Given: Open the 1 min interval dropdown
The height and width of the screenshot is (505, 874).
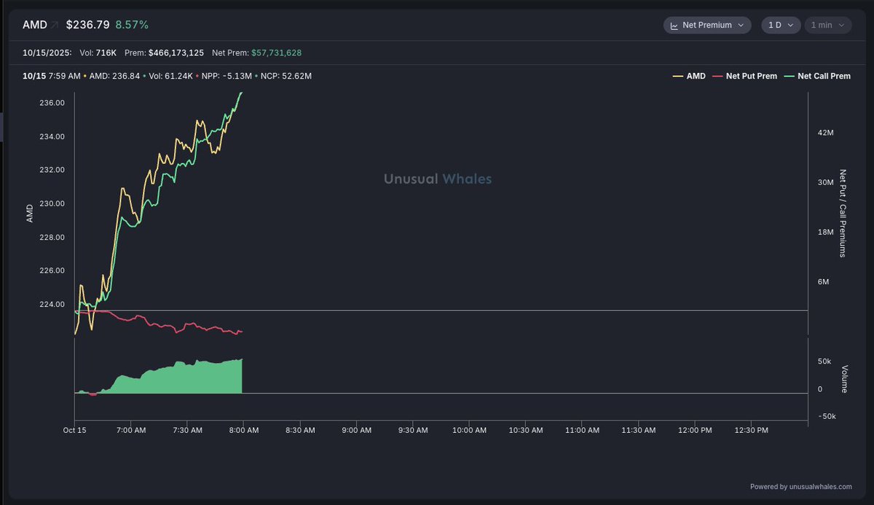Looking at the screenshot, I should (x=827, y=26).
